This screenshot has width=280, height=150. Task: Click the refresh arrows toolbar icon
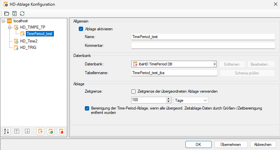tap(22, 13)
